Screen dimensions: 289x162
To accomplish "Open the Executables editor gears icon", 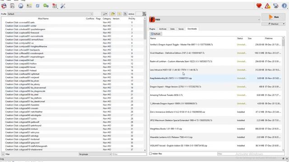I will tap(46, 6).
